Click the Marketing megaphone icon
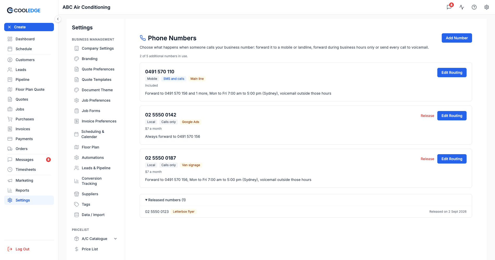Viewport: 495px width, 260px height. point(10,180)
